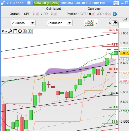
Task: Click the mR1 M level label
Action: (114, 69)
